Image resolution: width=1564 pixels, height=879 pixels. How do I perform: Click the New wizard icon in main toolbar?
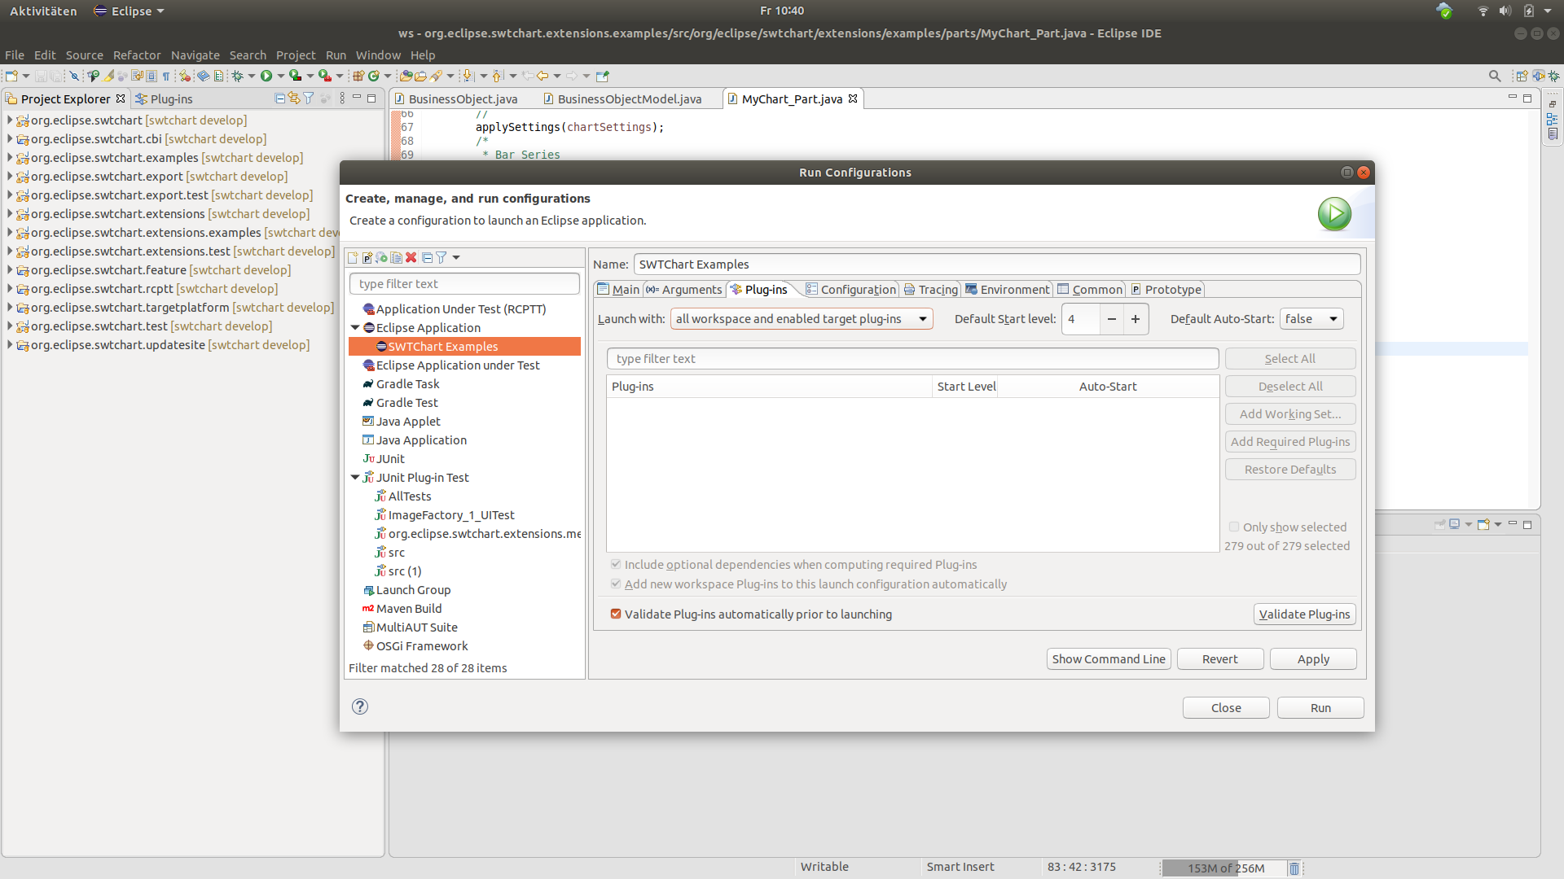pyautogui.click(x=11, y=76)
